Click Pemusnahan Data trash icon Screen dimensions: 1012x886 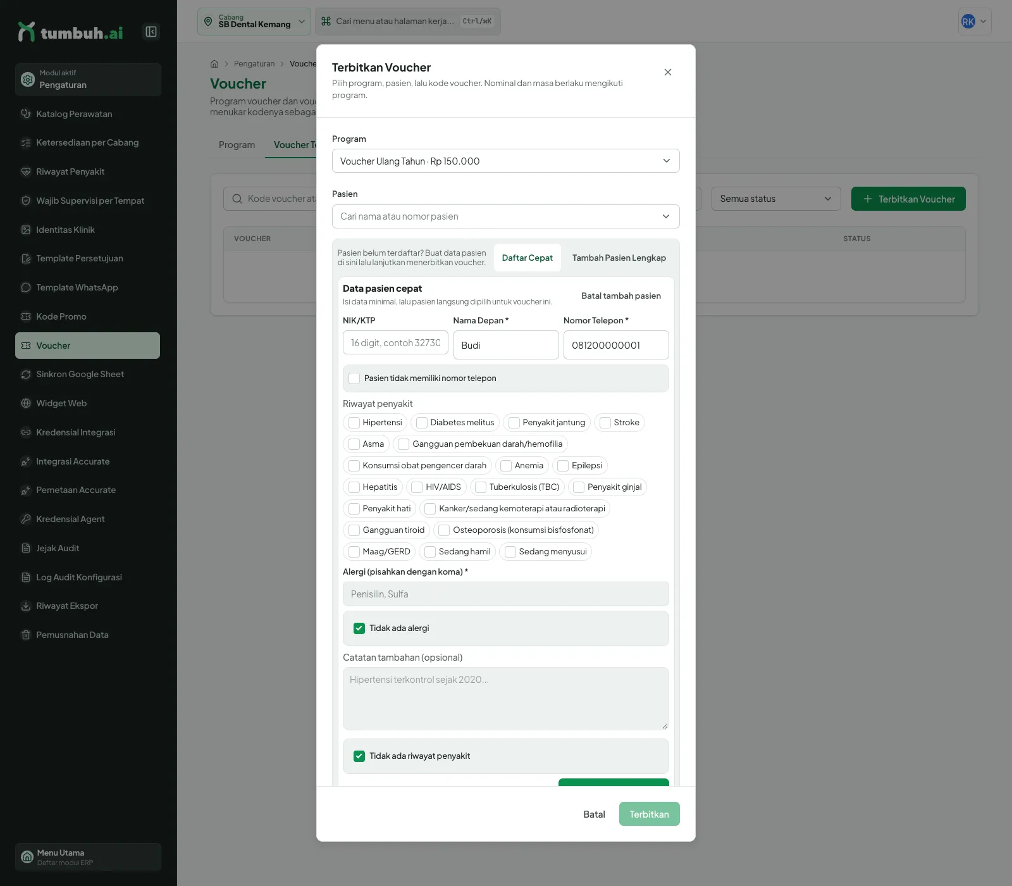click(x=26, y=635)
